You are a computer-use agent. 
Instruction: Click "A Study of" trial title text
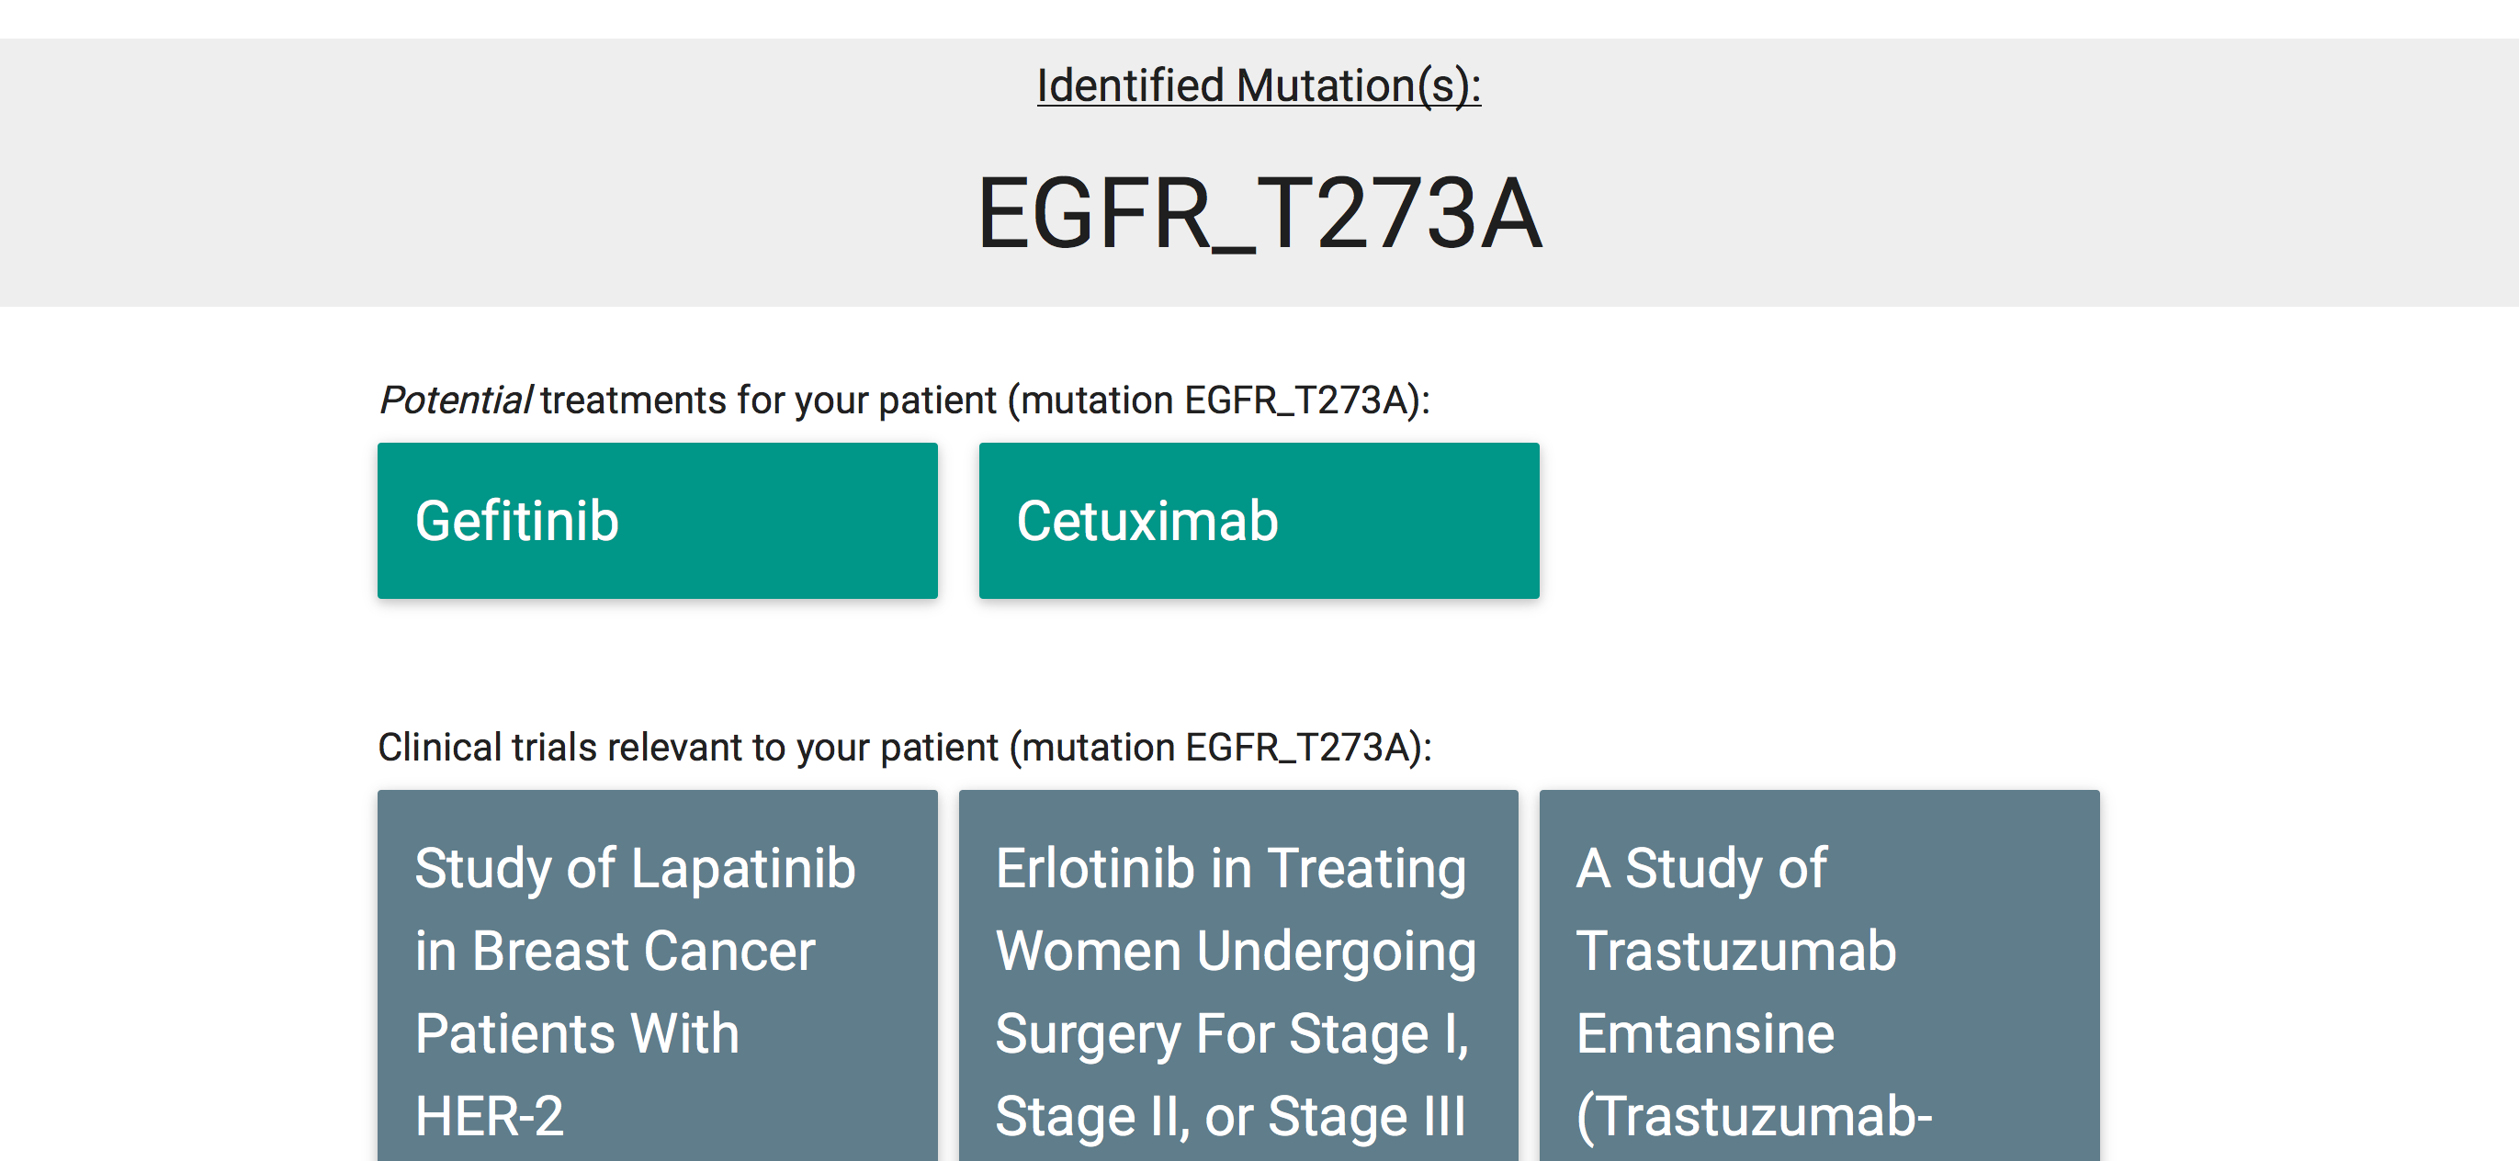coord(1701,868)
